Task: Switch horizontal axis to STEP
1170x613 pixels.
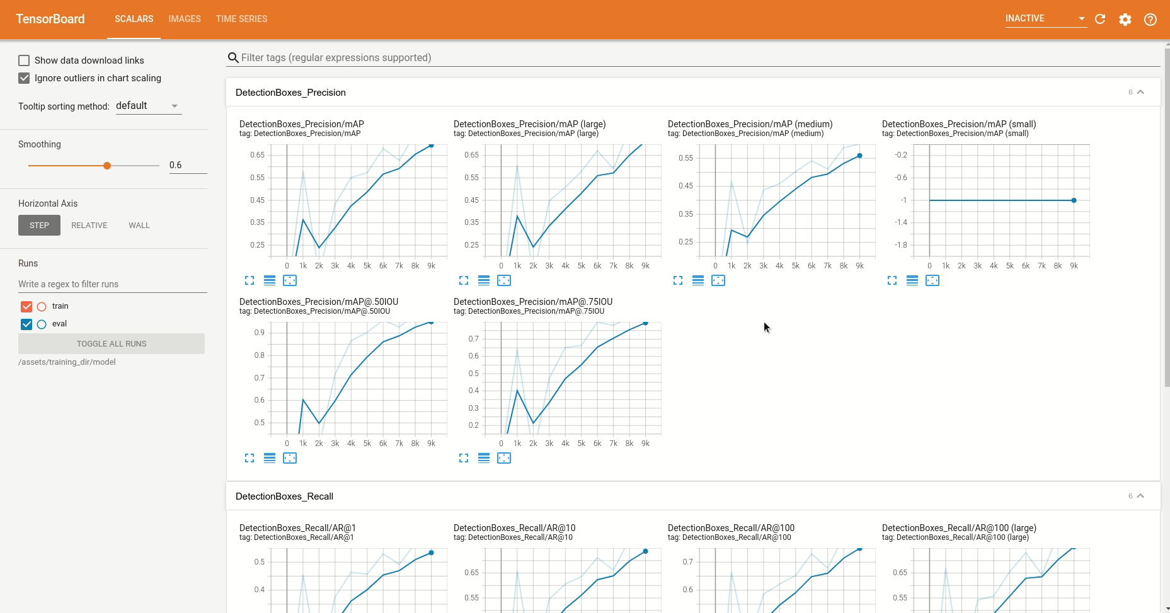Action: click(39, 226)
